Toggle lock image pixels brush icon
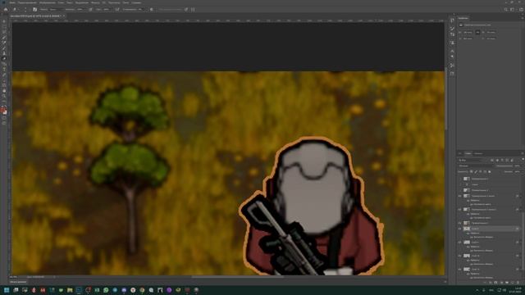The width and height of the screenshot is (525, 295). [476, 171]
